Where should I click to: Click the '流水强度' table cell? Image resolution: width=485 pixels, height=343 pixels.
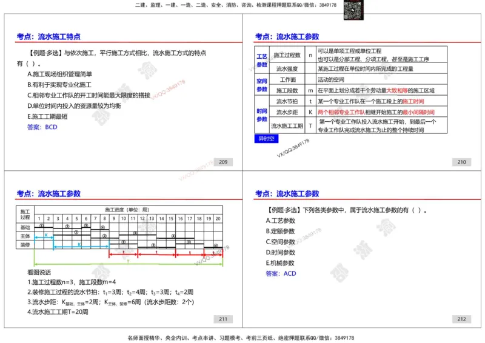pyautogui.click(x=287, y=68)
